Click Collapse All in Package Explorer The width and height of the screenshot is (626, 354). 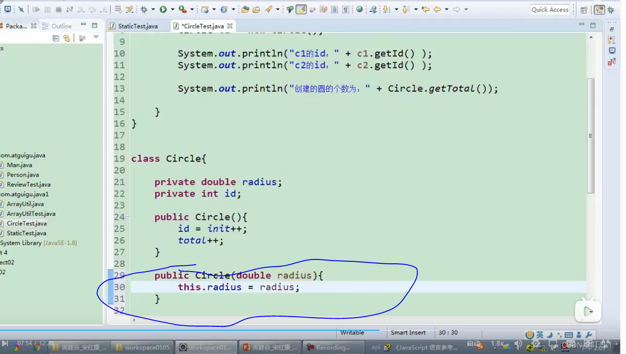[56, 38]
